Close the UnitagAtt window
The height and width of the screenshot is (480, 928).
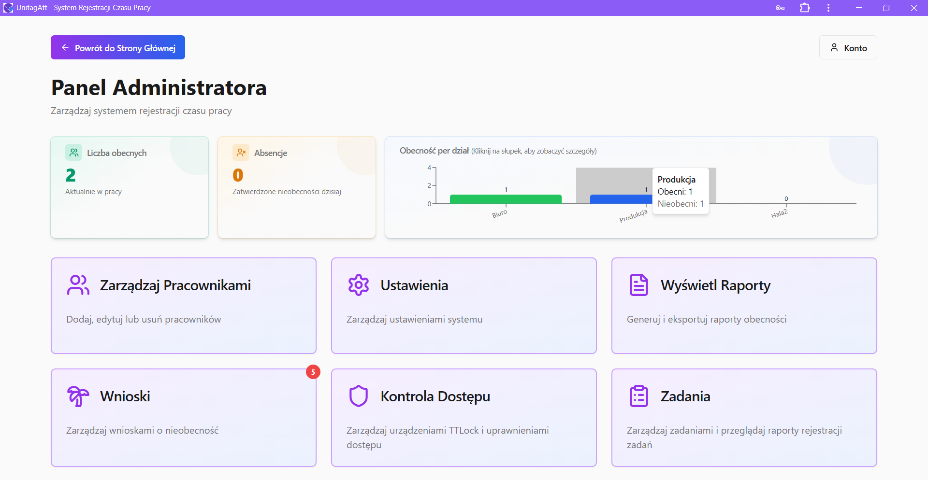914,8
